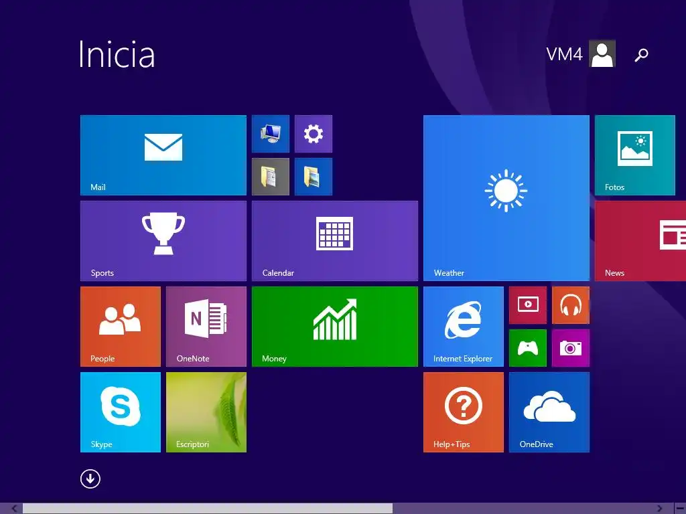
Task: Launch the Sports trophy tile
Action: tap(163, 241)
